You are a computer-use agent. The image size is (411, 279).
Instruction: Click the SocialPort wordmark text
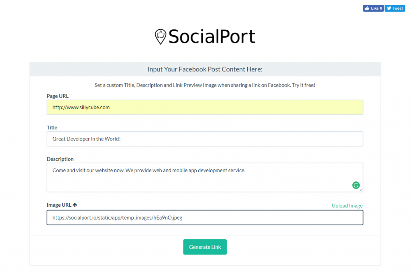tap(212, 37)
